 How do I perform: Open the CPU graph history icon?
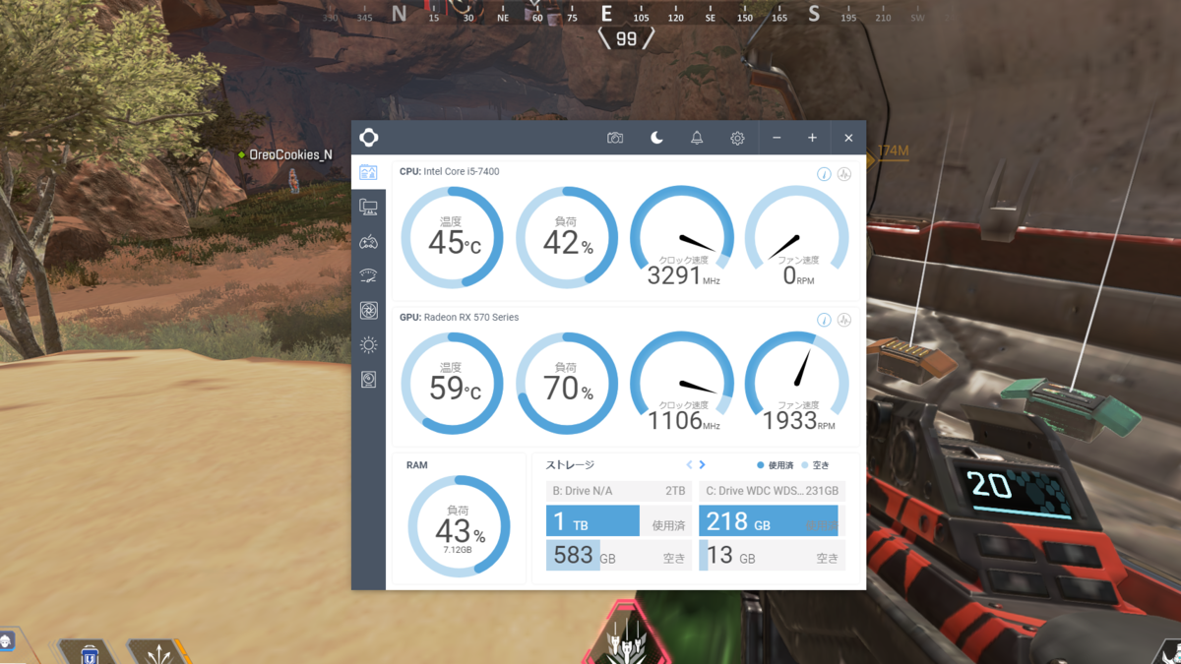(x=844, y=174)
